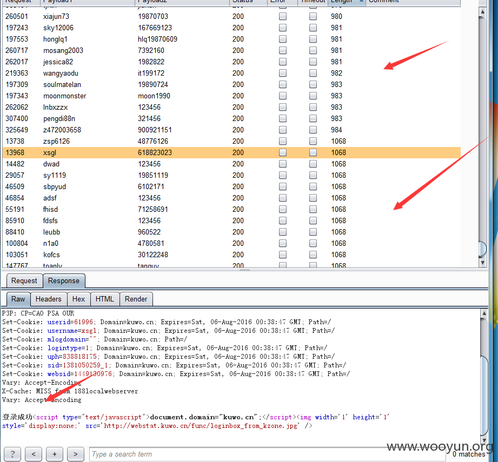Image resolution: width=498 pixels, height=462 pixels.
Task: Click the results table scroll up arrow
Action: pos(482,12)
